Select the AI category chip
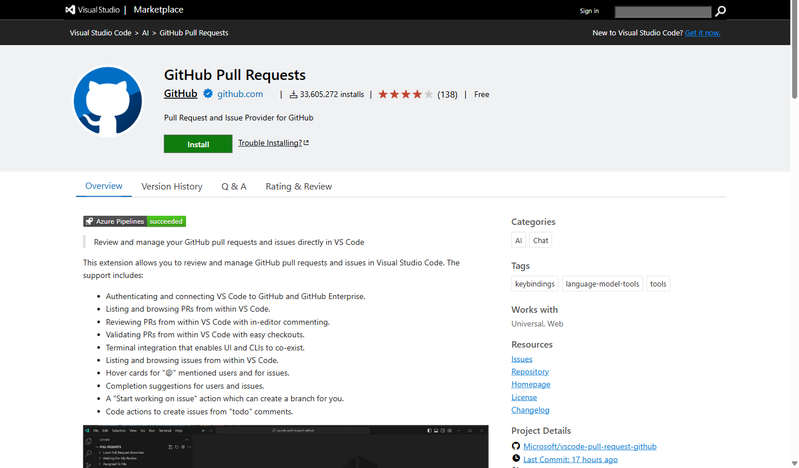 pyautogui.click(x=518, y=240)
